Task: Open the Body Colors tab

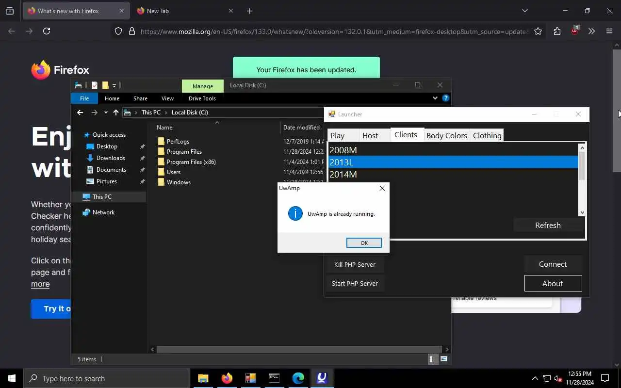Action: pos(446,135)
